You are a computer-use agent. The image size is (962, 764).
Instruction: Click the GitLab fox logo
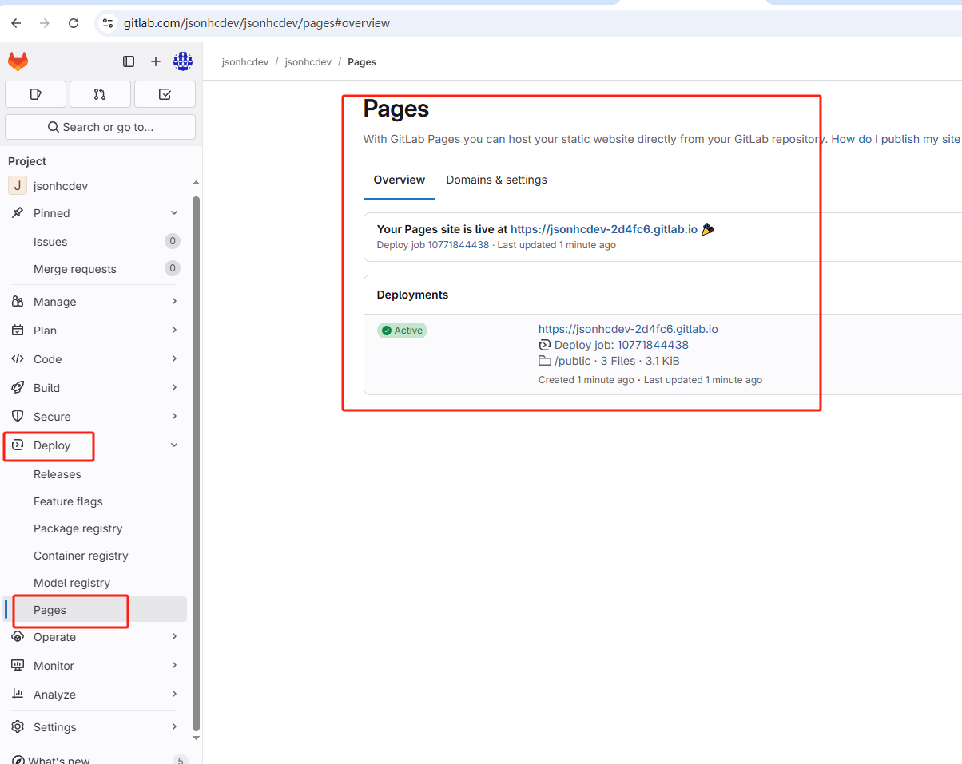18,61
